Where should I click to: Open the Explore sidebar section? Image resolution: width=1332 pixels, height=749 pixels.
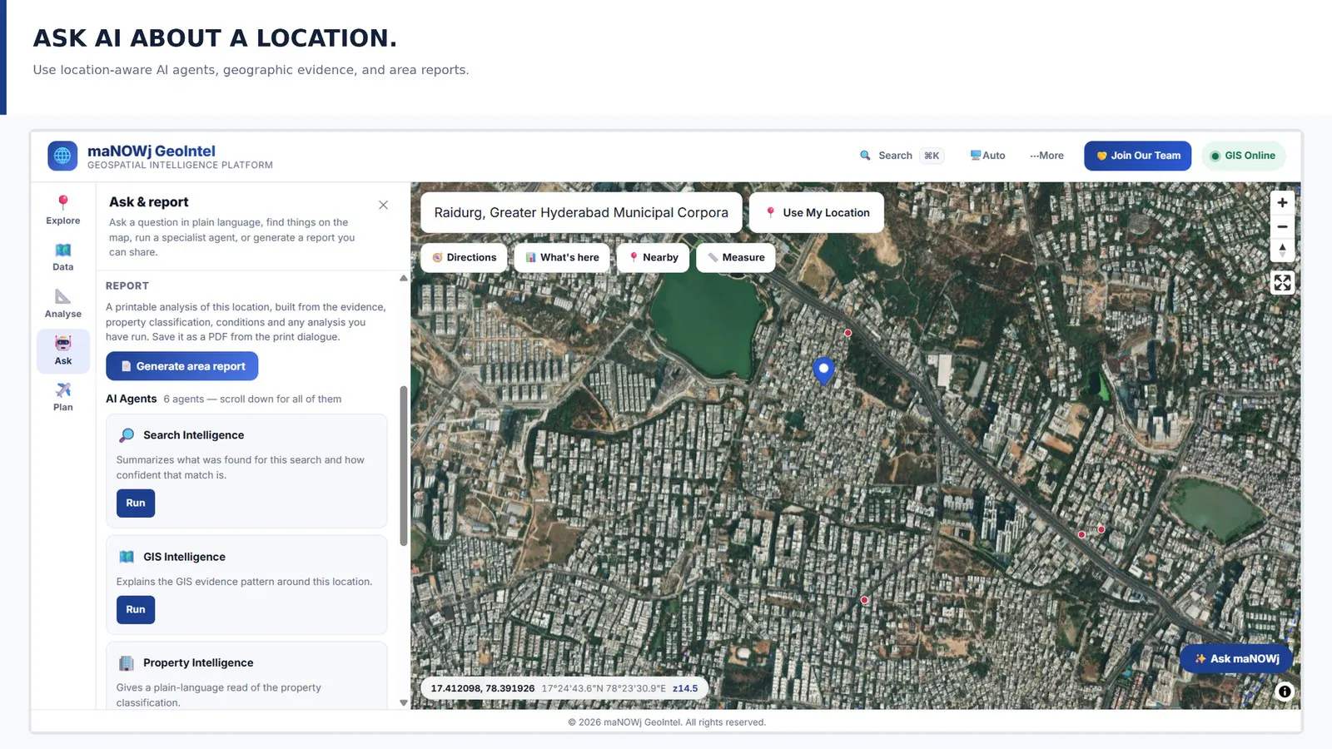63,211
